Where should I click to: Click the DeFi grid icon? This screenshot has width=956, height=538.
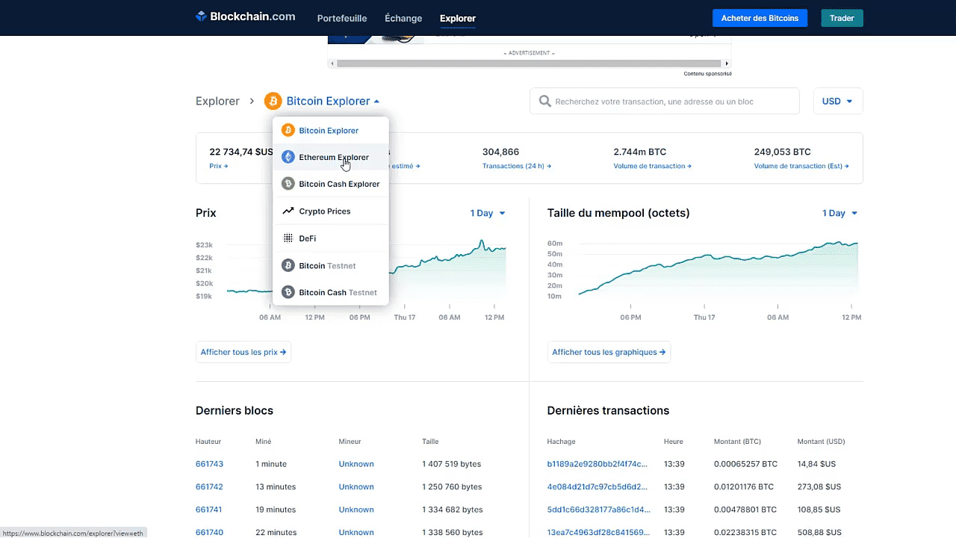[x=288, y=238]
